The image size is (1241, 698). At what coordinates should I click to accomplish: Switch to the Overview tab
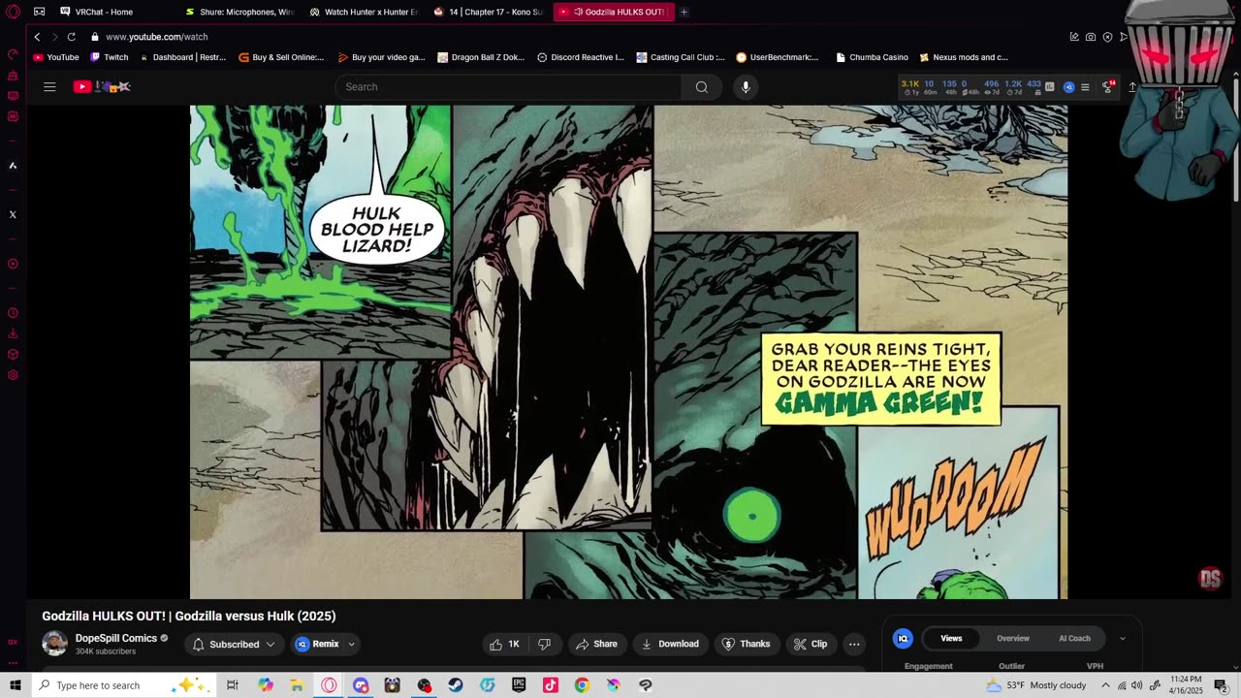point(1013,638)
